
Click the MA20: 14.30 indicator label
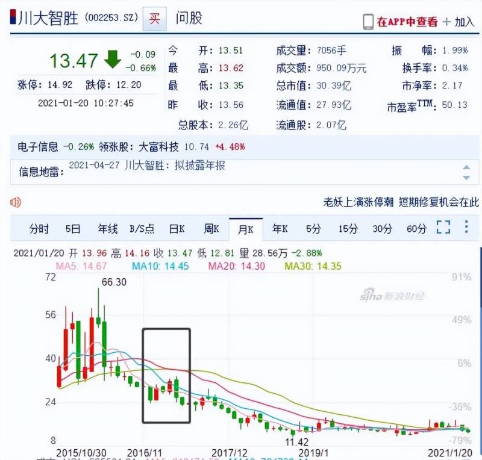(x=236, y=266)
